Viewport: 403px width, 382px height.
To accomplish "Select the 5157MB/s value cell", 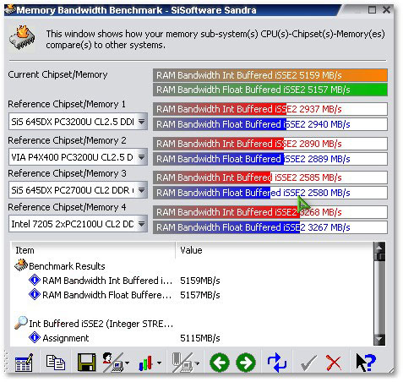I will point(200,295).
